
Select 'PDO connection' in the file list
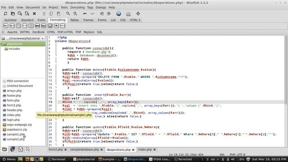pyautogui.click(x=18, y=81)
